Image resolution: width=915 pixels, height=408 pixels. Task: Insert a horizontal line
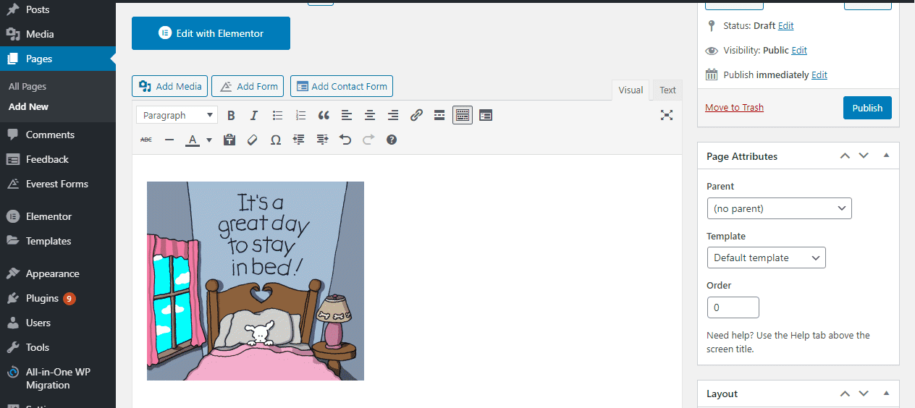169,140
